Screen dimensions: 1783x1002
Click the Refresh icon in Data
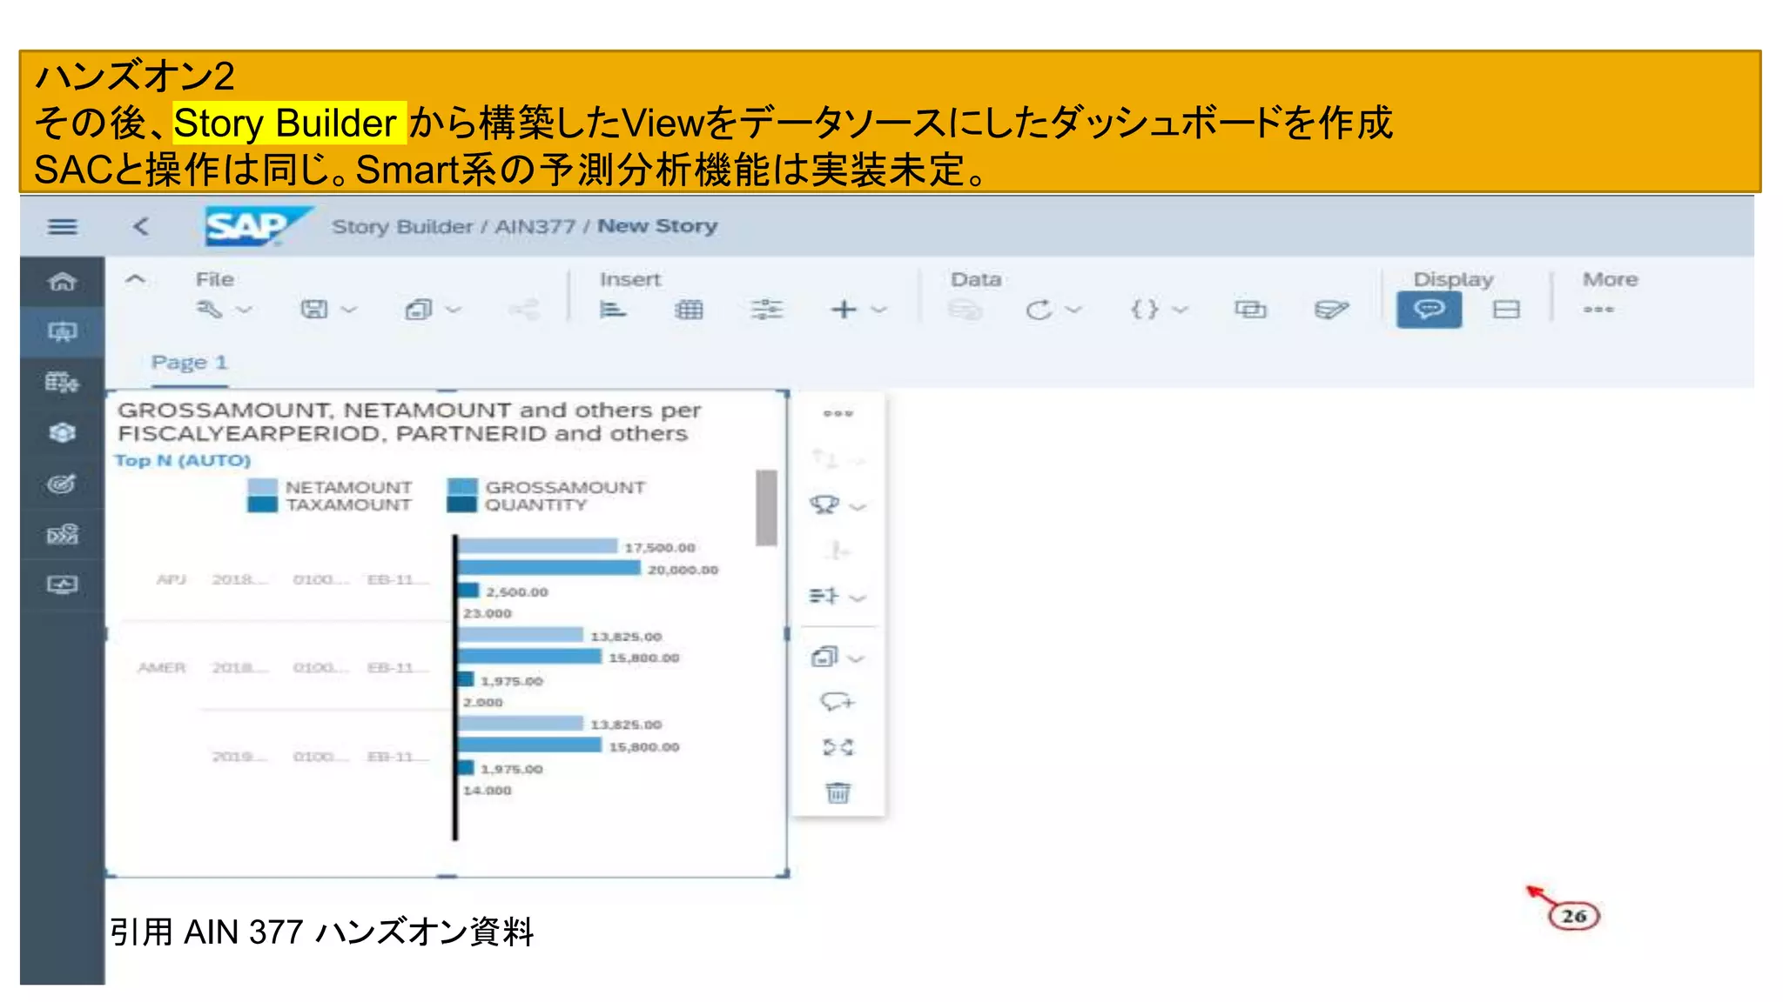pos(1038,310)
